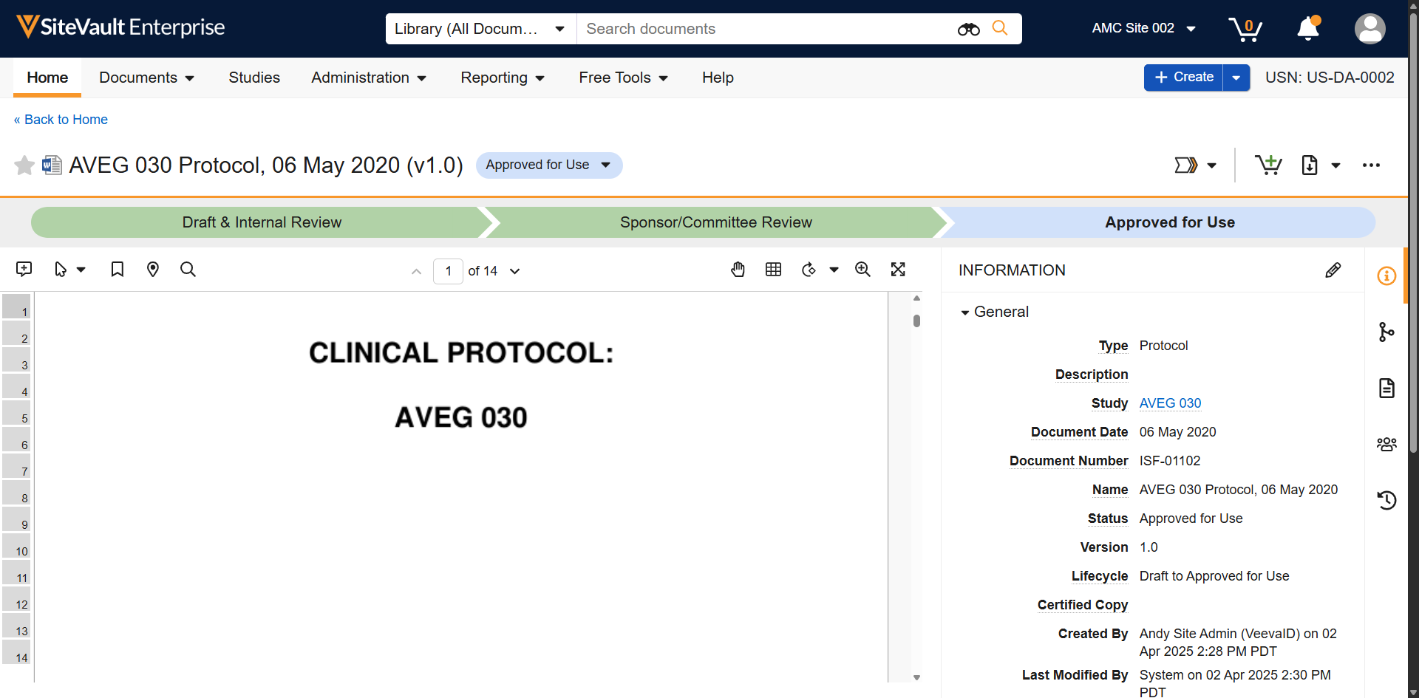The height and width of the screenshot is (698, 1419).
Task: Click the location pin destinations icon
Action: point(153,270)
